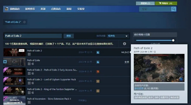
Task: Click the purple DLC badge on Early Access pack thumbnail
Action: click(5, 70)
